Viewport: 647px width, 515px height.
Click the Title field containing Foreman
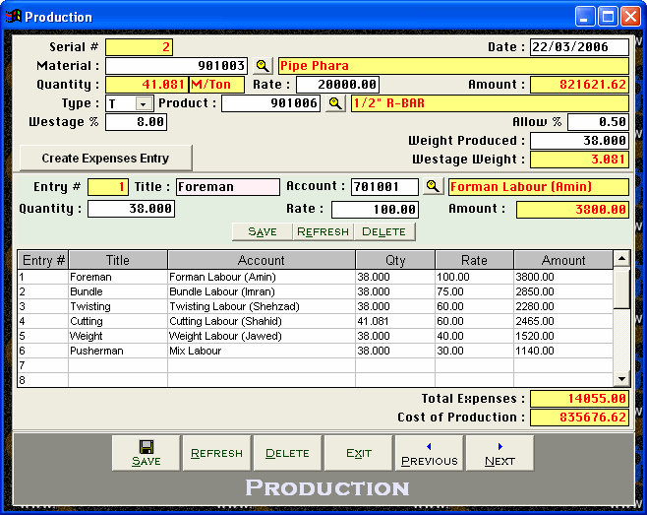(228, 187)
